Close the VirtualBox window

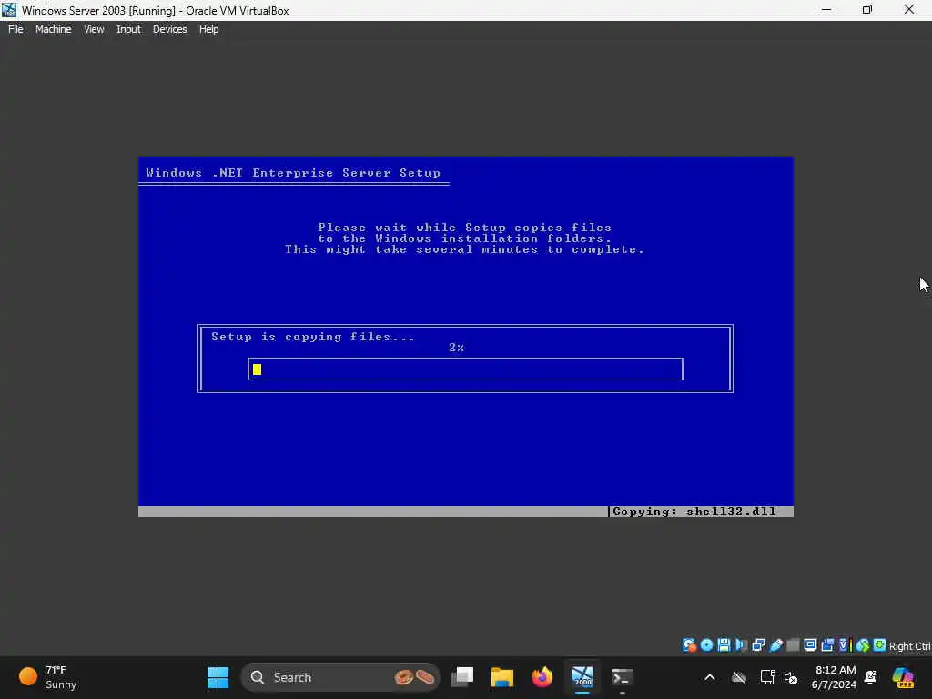pyautogui.click(x=909, y=10)
